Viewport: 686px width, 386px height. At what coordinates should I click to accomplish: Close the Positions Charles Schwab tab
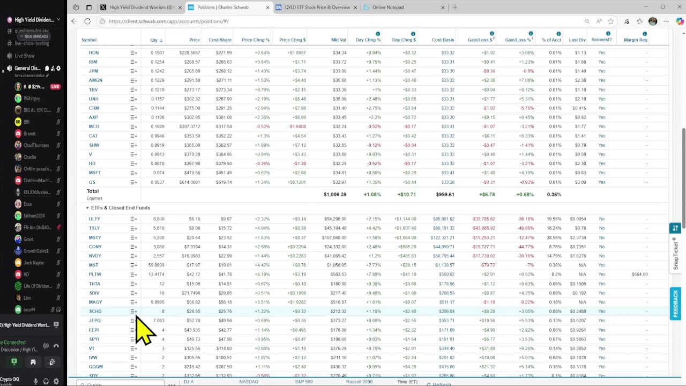[267, 8]
